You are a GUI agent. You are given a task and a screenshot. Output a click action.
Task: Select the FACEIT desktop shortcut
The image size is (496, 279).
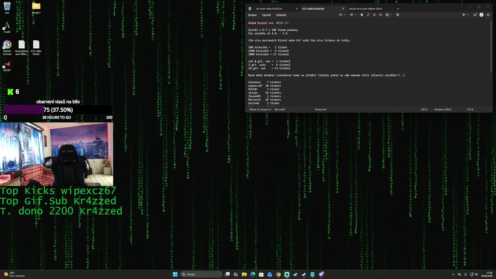point(7,66)
